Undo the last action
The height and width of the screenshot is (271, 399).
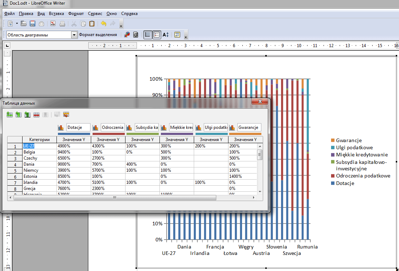(104, 24)
